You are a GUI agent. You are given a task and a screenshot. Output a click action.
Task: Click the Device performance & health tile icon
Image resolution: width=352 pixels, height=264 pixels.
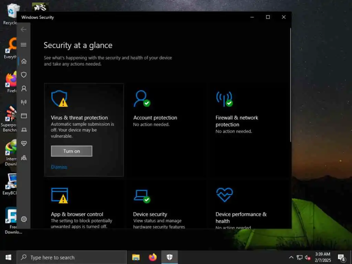tap(224, 195)
